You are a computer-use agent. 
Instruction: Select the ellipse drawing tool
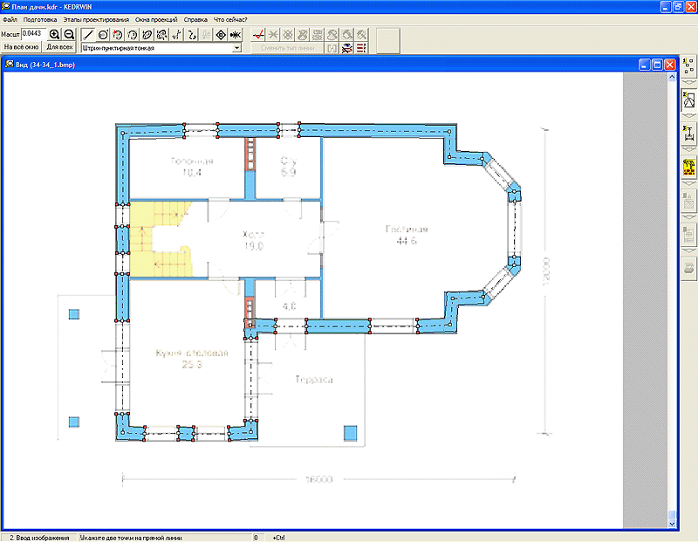coord(147,35)
